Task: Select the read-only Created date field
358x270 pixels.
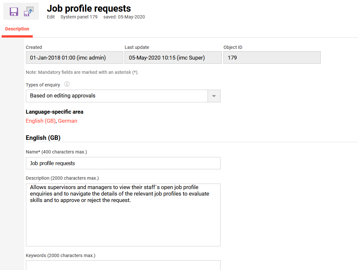Action: (x=74, y=58)
